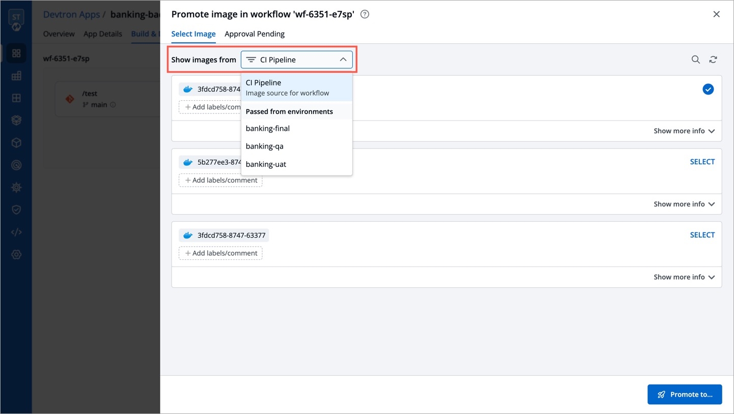Click Docker icon of image 5b277ee3
The height and width of the screenshot is (414, 734).
[188, 162]
